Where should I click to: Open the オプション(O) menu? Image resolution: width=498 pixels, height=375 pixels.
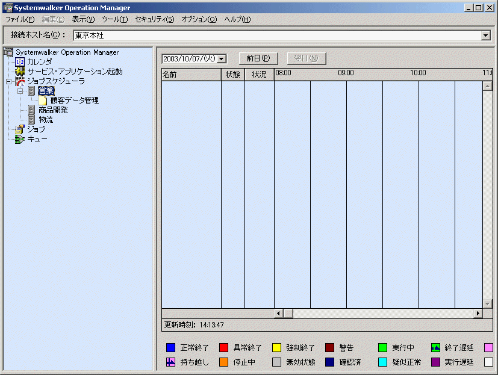point(199,19)
